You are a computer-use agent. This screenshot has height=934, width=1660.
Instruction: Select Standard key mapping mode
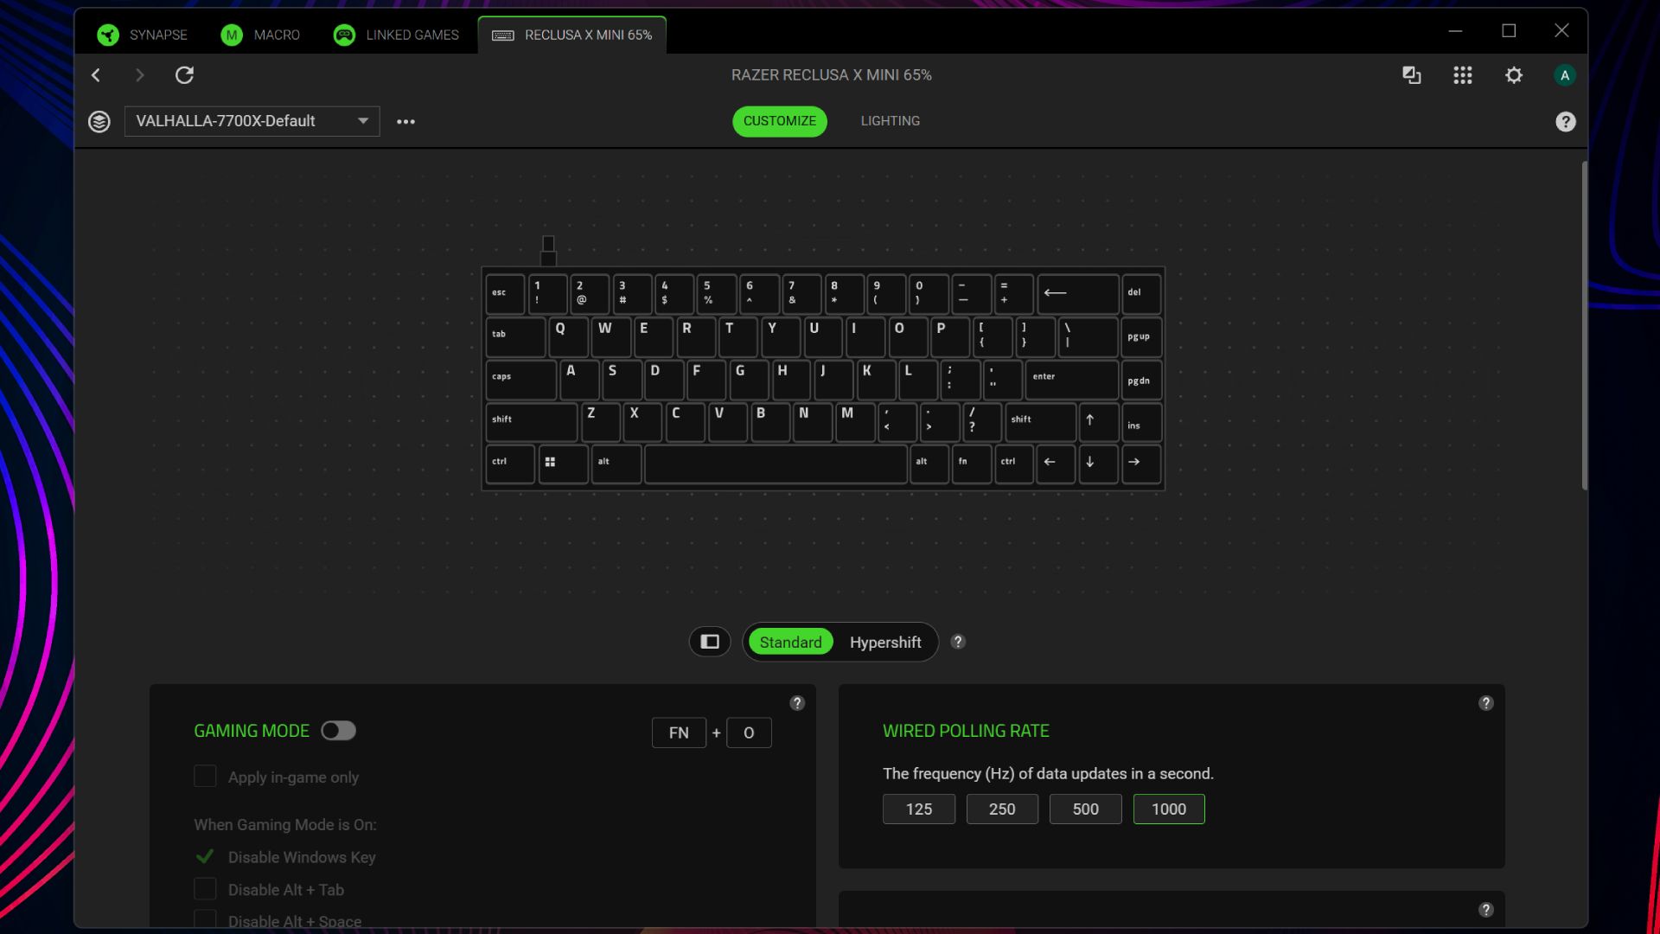click(x=790, y=642)
